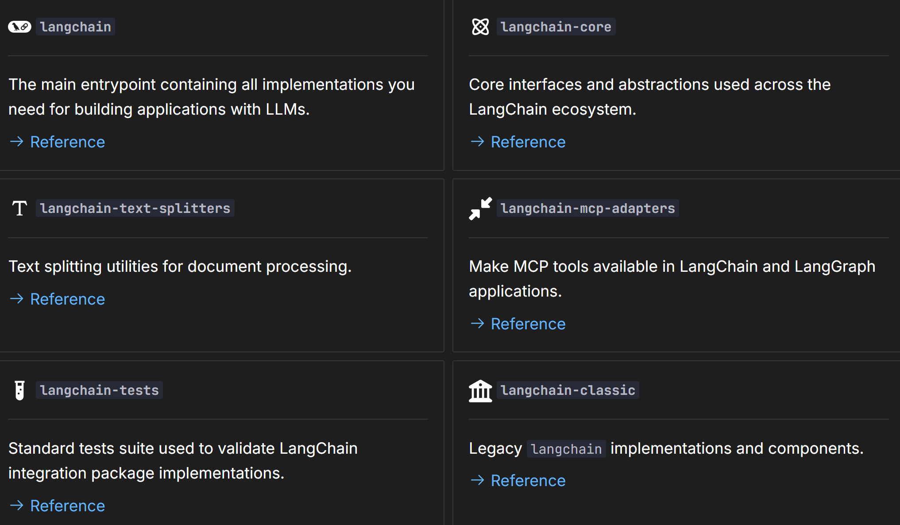Click the langchain package name label
This screenshot has height=525, width=900.
coord(75,27)
